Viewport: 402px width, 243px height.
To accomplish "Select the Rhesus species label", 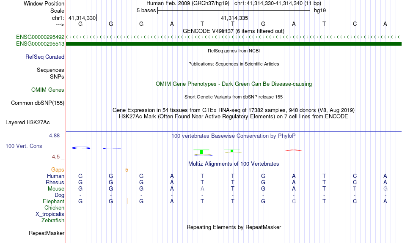I will pyautogui.click(x=55, y=182).
